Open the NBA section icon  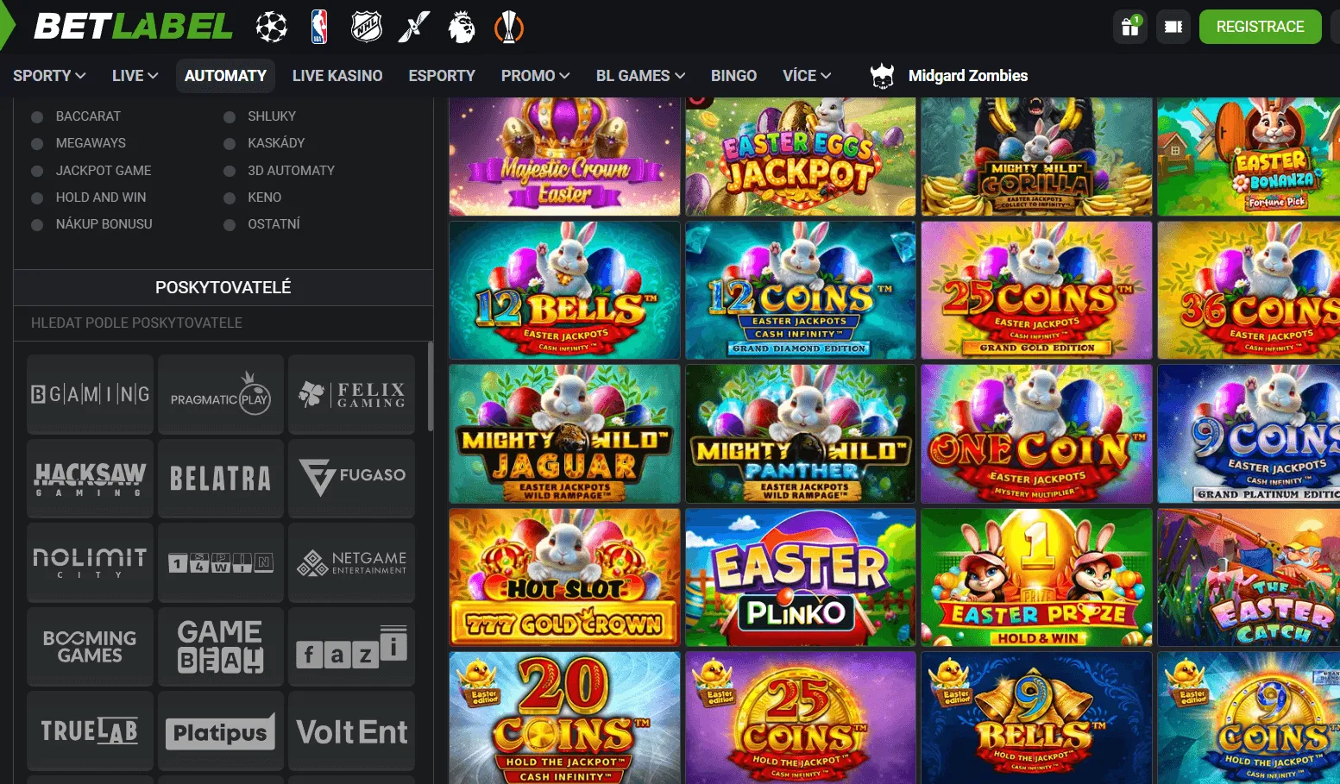click(318, 27)
